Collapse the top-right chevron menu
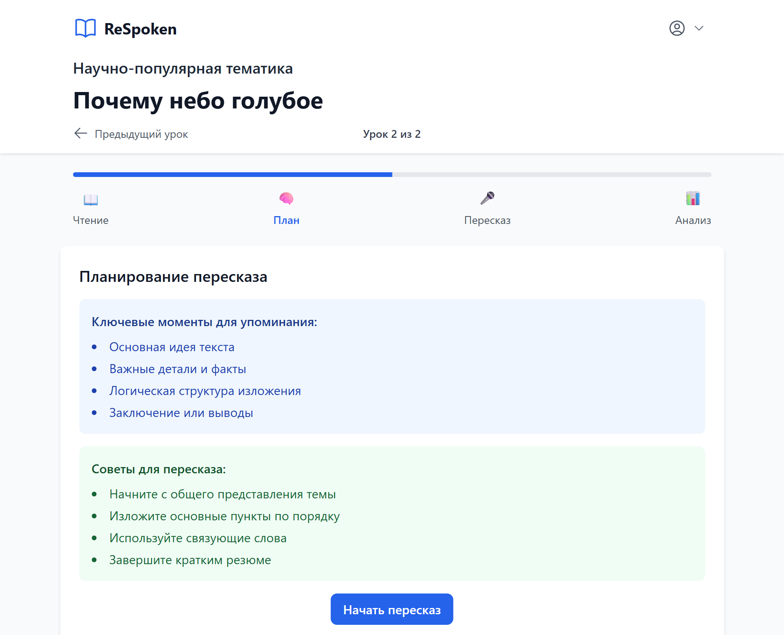Viewport: 784px width, 635px height. click(699, 28)
